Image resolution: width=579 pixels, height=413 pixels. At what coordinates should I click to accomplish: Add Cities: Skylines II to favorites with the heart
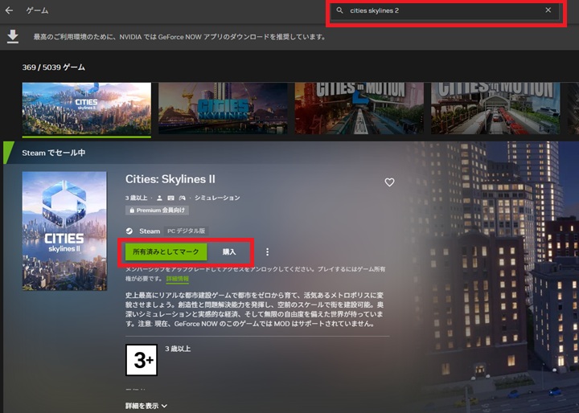[x=390, y=182]
